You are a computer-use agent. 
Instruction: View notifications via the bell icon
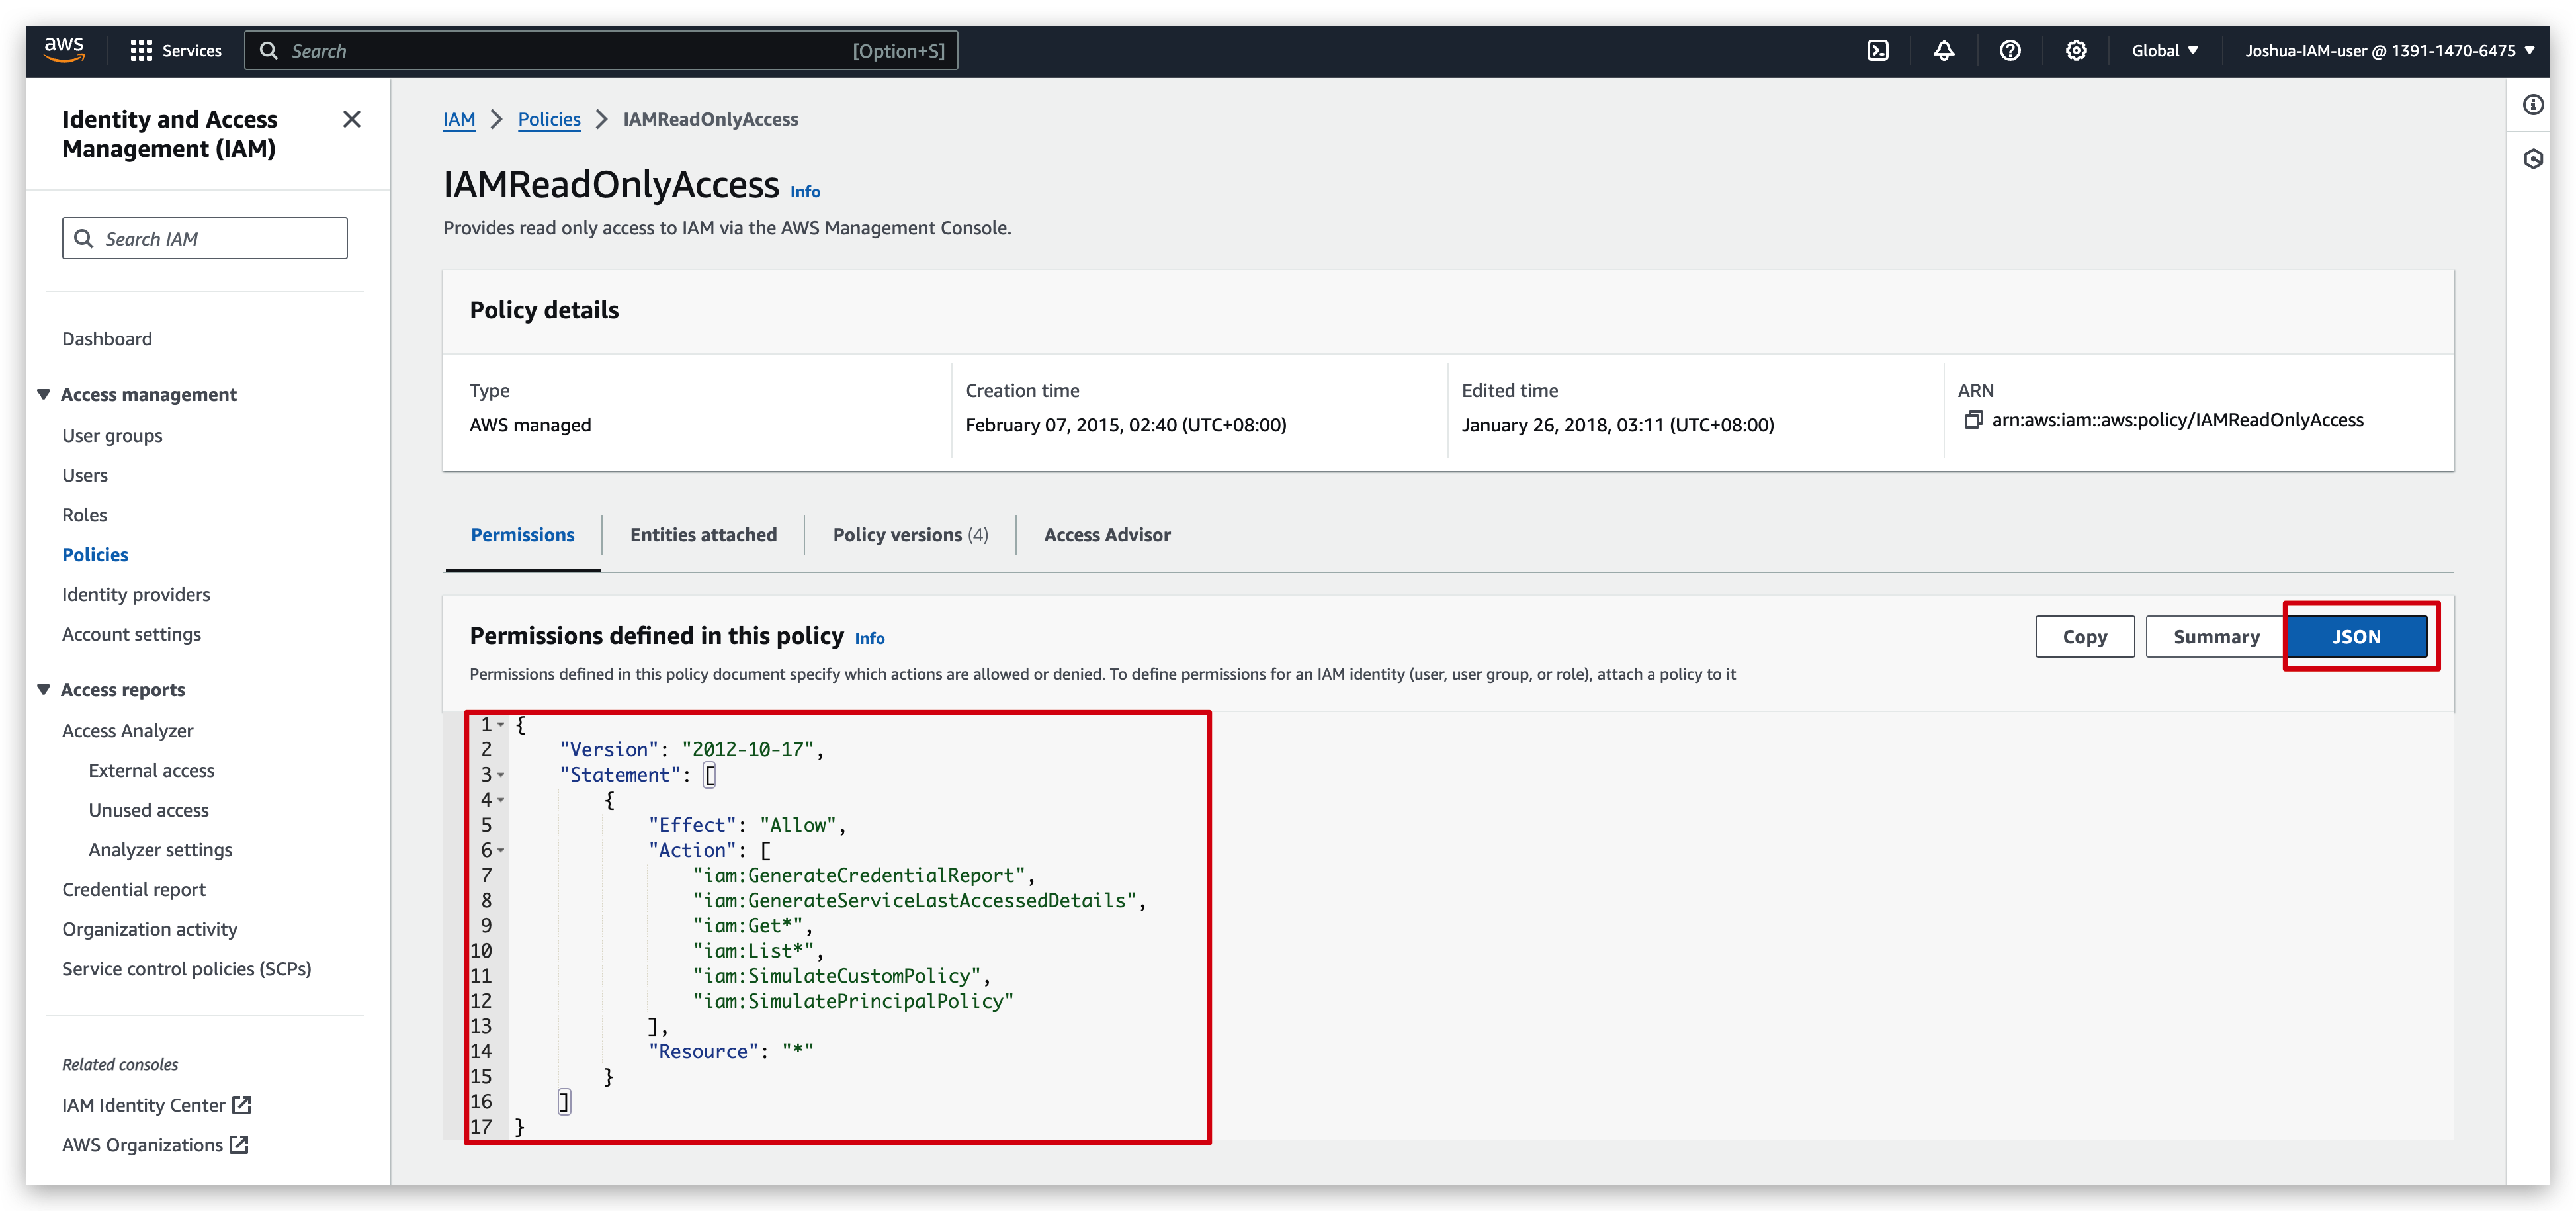coord(1944,50)
